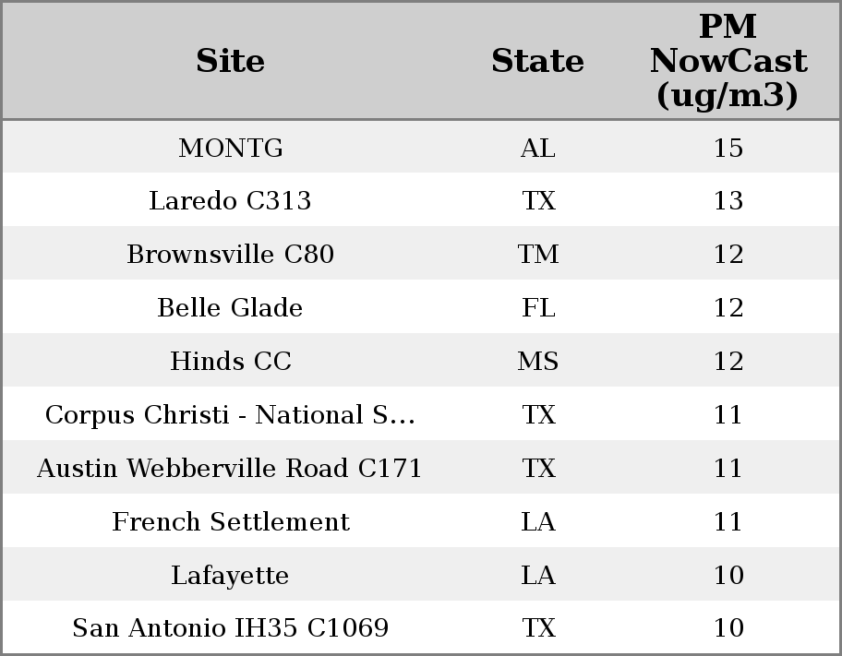Select the TM state cell
This screenshot has height=656, width=842.
point(537,255)
